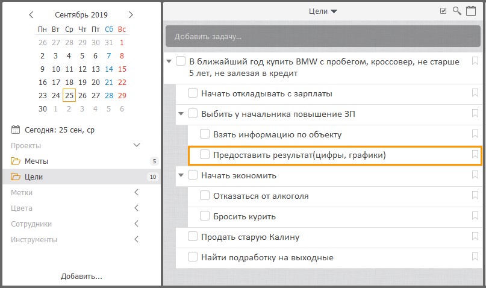Bookmark 'Бросить курить' task
This screenshot has height=288, width=486.
click(475, 216)
